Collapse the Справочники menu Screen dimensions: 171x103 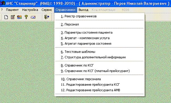66,10
